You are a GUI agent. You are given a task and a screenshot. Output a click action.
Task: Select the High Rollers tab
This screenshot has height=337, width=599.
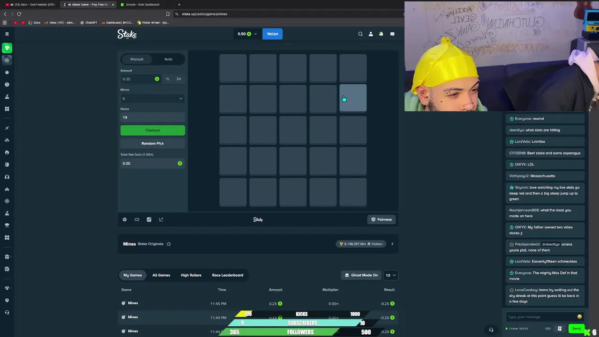click(191, 275)
